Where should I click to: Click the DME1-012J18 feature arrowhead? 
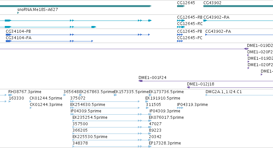tap(188, 87)
